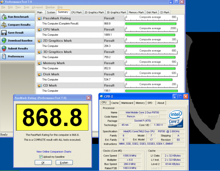This screenshot has width=220, height=171.
Task: Click the Download Baseline button
Action: (18, 41)
